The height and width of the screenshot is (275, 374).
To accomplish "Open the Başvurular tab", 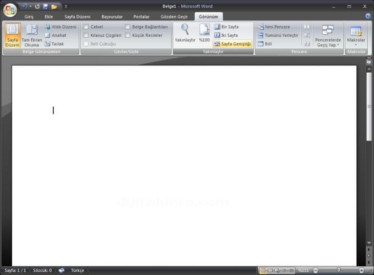I will (112, 17).
